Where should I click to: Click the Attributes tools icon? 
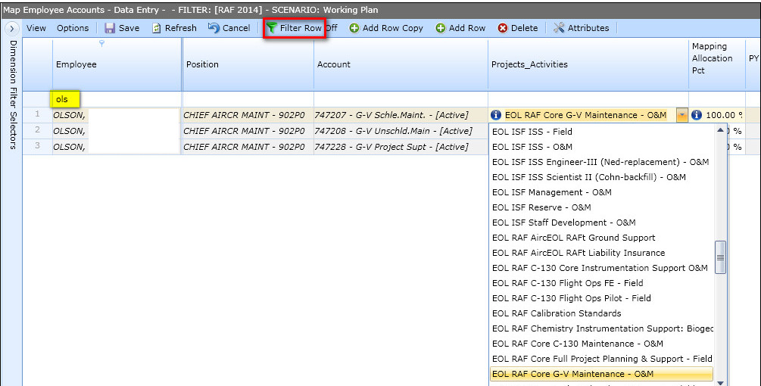[559, 28]
